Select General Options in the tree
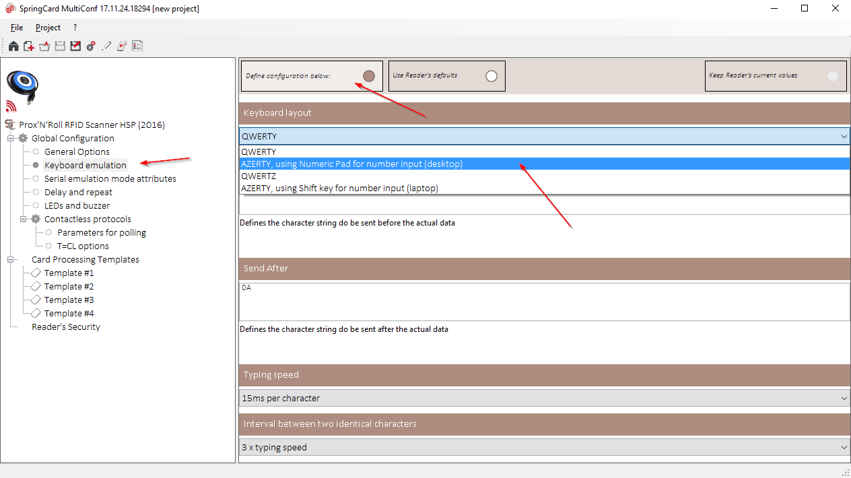This screenshot has width=851, height=478. pos(77,151)
